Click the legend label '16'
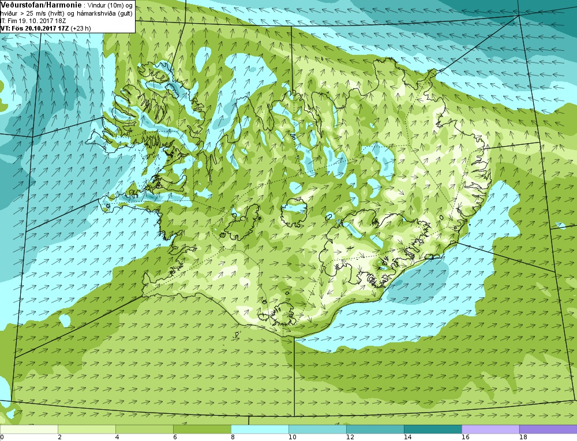This screenshot has height=441, width=577. pyautogui.click(x=466, y=438)
